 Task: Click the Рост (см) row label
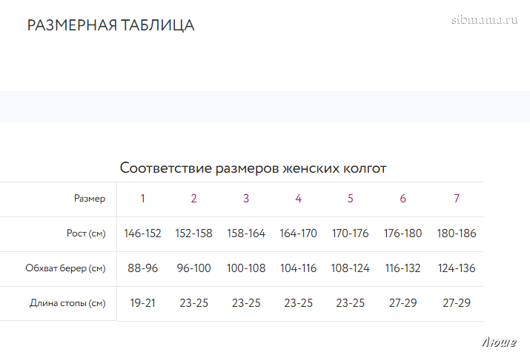coord(86,234)
